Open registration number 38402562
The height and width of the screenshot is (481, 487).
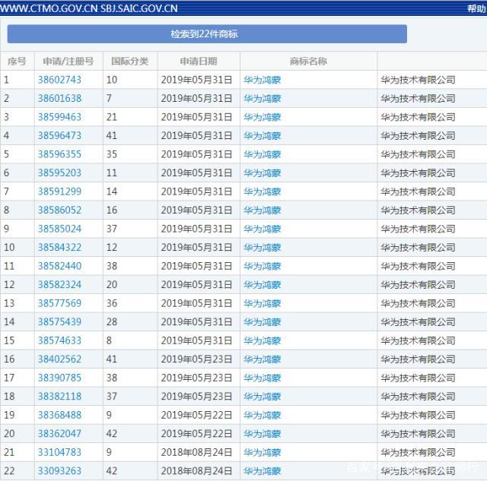tap(59, 359)
